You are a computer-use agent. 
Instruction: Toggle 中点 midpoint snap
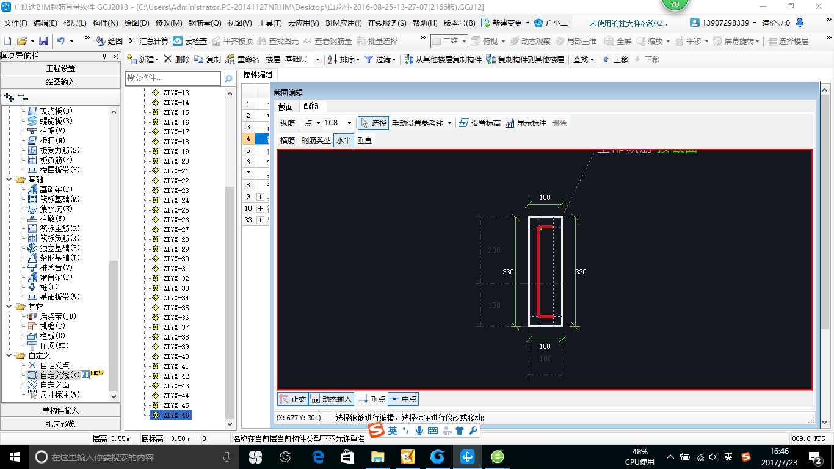403,399
